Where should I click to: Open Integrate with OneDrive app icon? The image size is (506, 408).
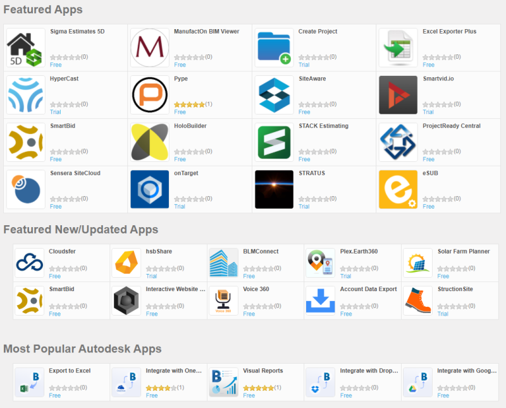point(126,382)
